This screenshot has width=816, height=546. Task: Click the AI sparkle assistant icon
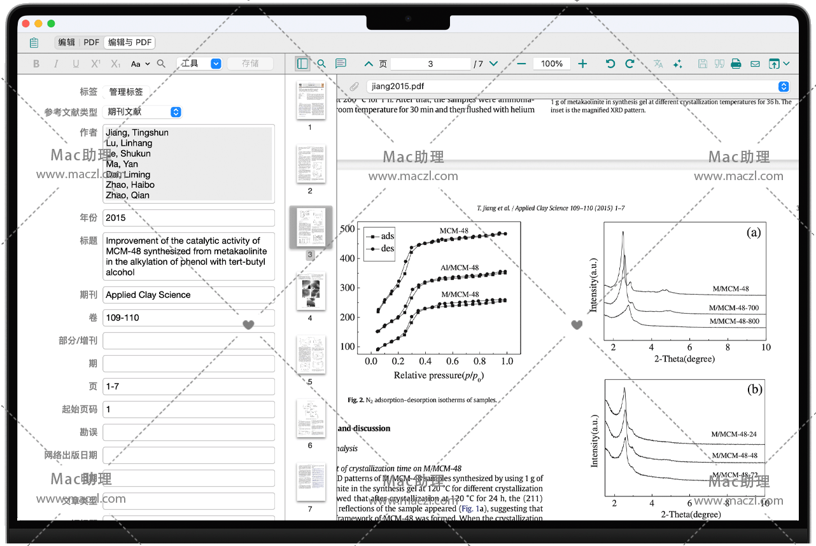[x=677, y=64]
